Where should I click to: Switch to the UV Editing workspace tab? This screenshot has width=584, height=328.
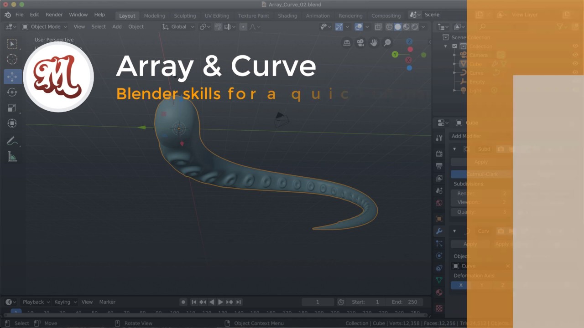point(217,15)
